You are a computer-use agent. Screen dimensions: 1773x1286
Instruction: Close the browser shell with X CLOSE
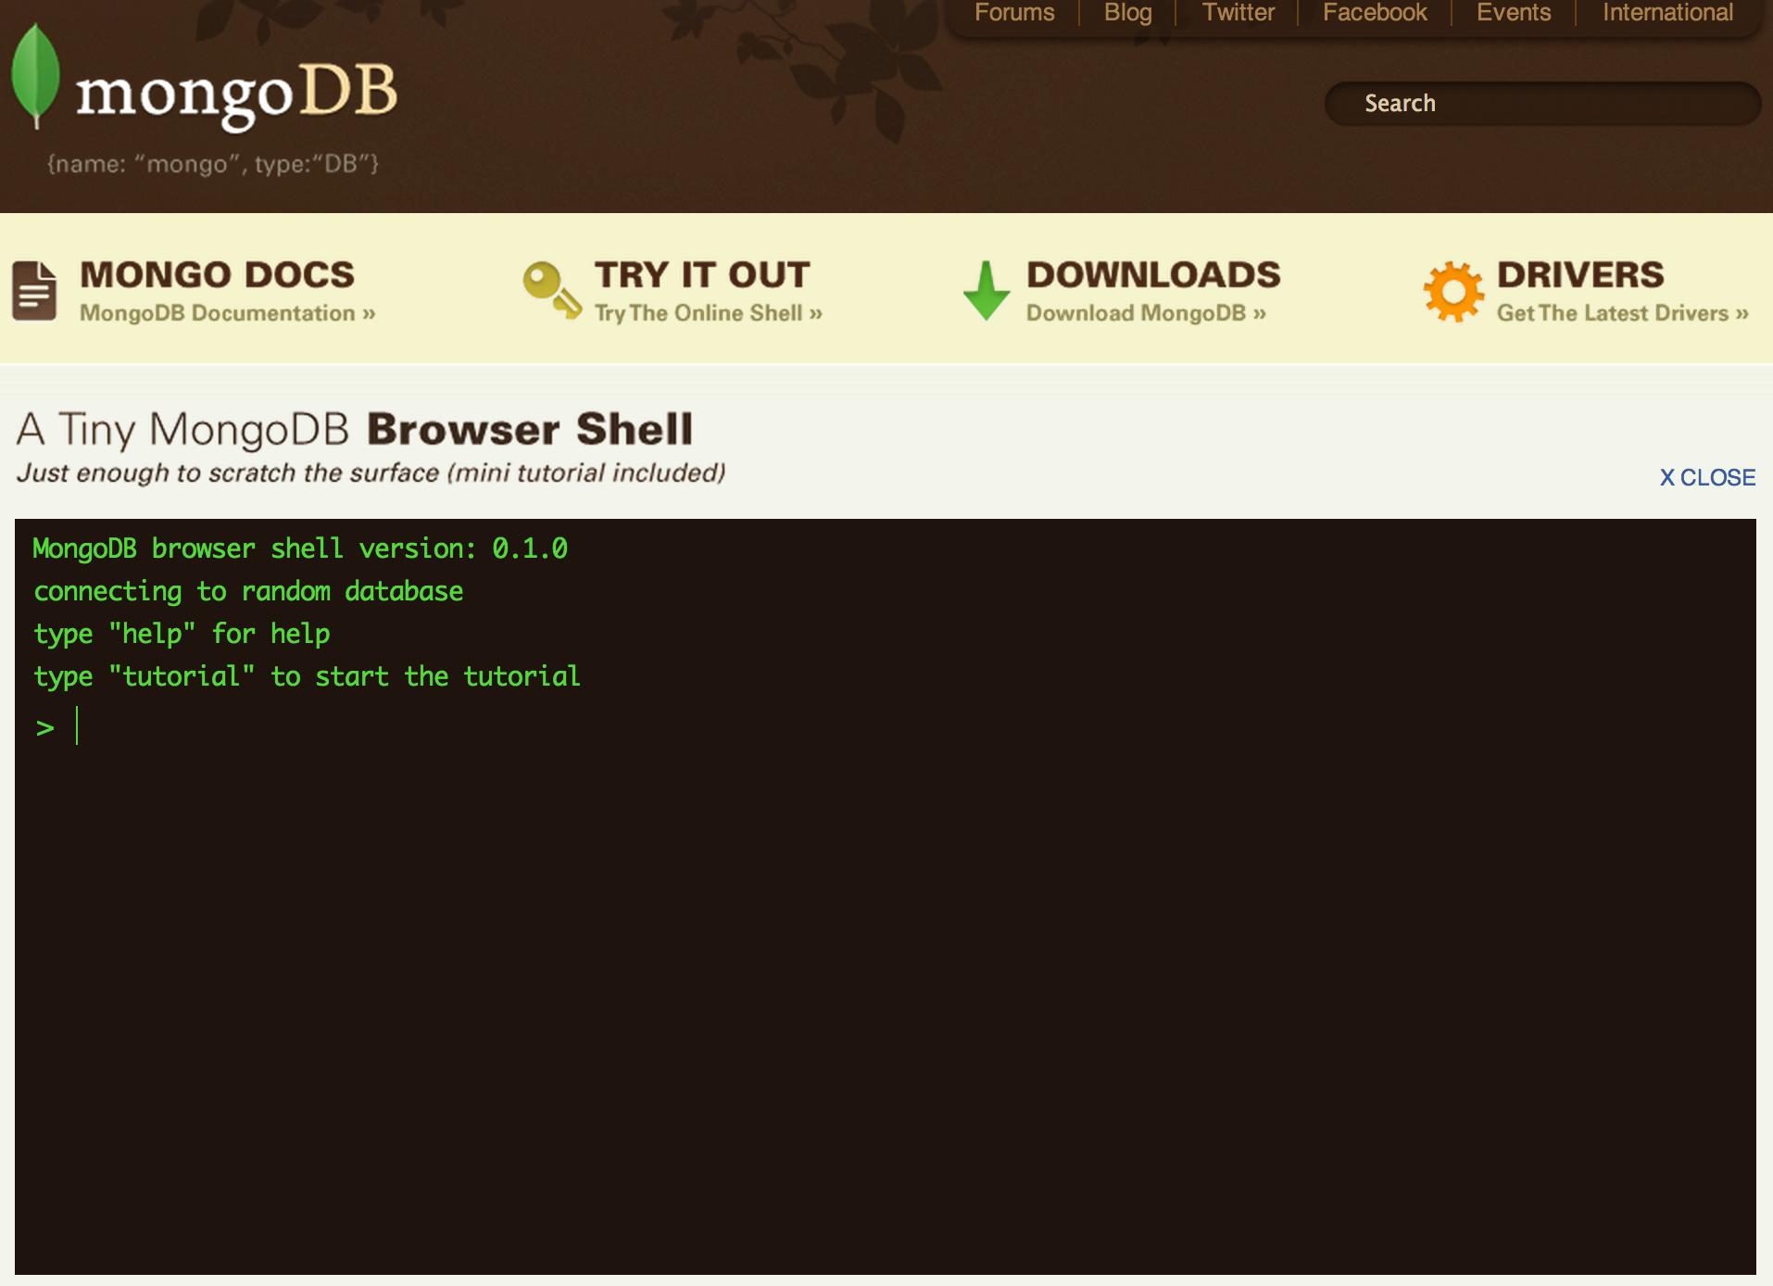tap(1707, 477)
